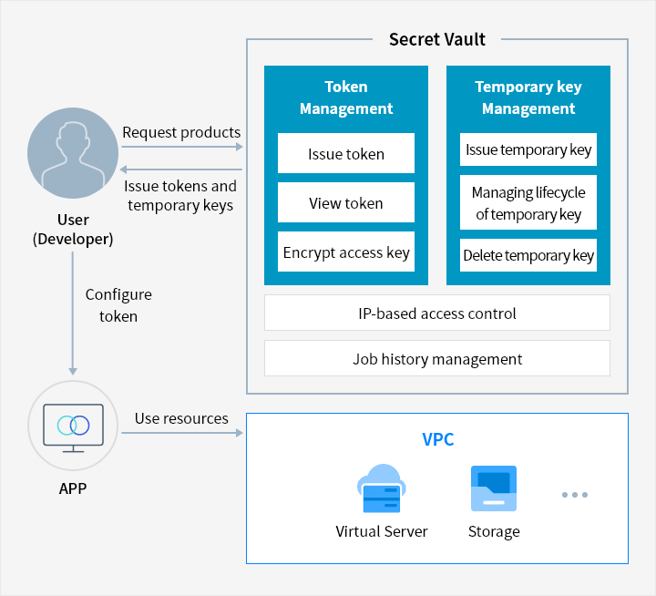Click the Storage caption
This screenshot has width=656, height=596.
pyautogui.click(x=494, y=531)
